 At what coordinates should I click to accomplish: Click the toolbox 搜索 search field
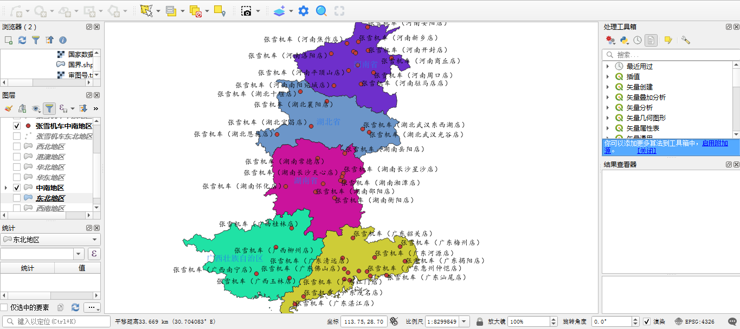click(671, 55)
